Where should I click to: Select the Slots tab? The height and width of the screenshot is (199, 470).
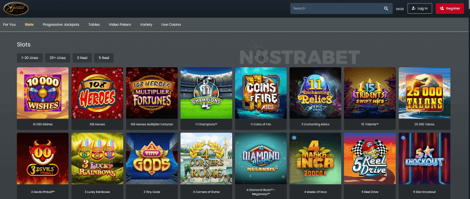29,24
